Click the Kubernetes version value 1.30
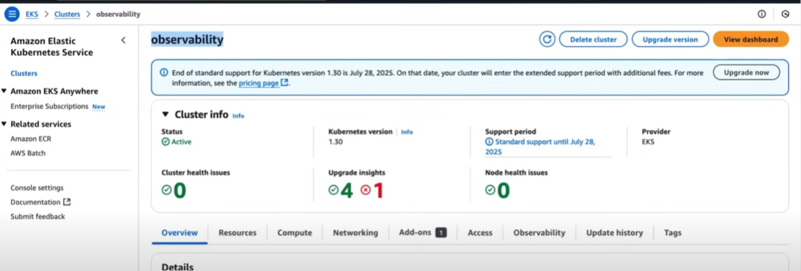The height and width of the screenshot is (271, 801). click(x=336, y=142)
